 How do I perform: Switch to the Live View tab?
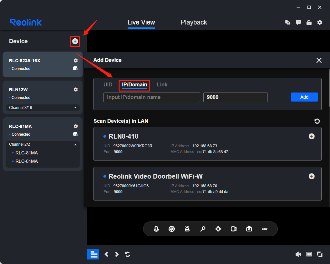coord(141,22)
